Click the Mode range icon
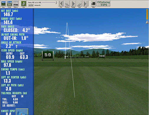Viewport: 149px width, 115px height. [x=9, y=4]
